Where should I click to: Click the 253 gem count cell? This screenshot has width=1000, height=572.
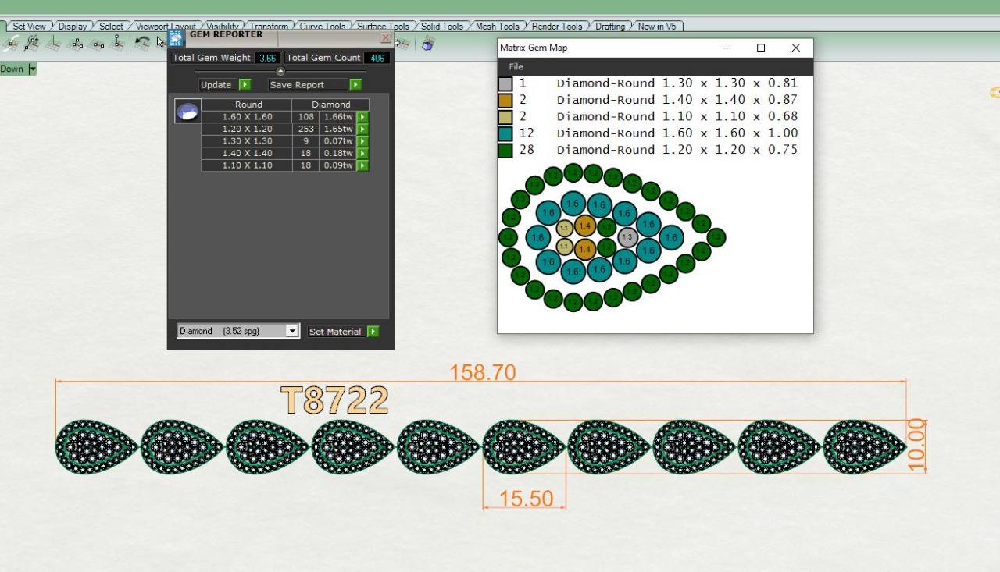click(x=305, y=130)
